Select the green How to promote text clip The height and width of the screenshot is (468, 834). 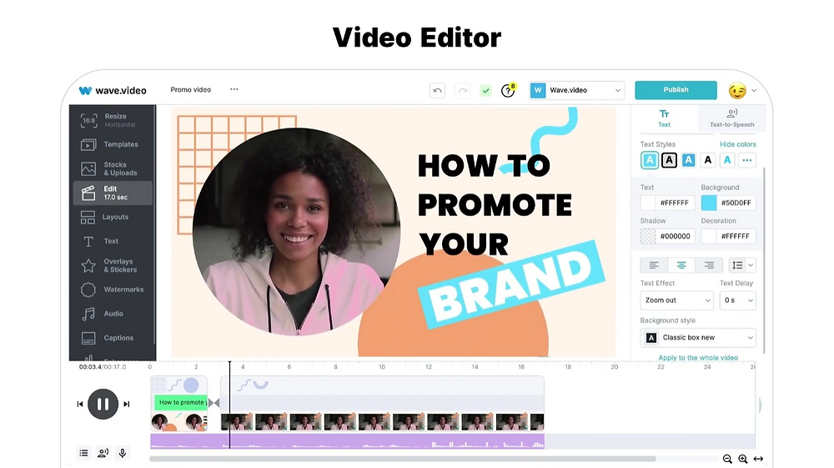point(181,403)
